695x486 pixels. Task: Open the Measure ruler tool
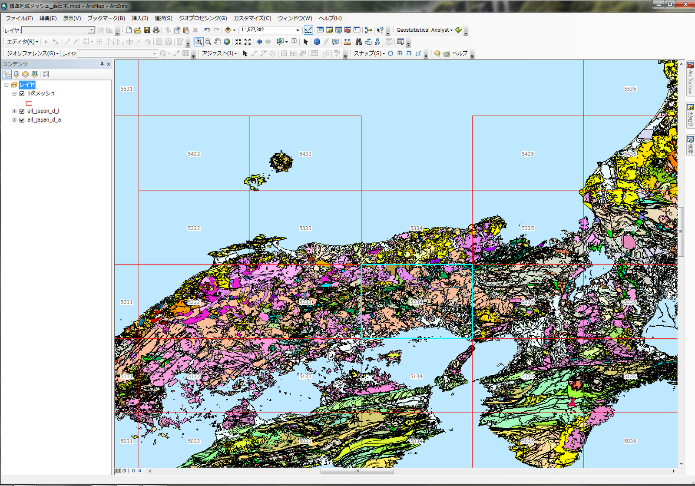tap(347, 42)
